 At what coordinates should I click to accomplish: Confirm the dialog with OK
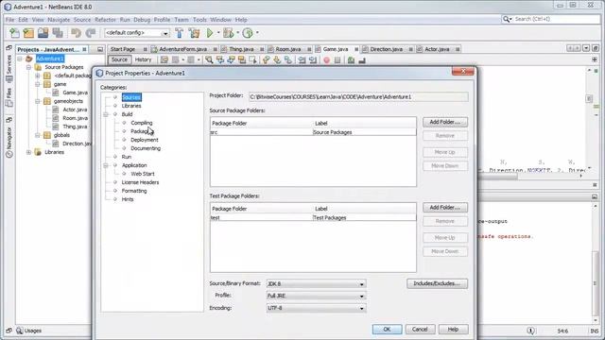(x=387, y=330)
